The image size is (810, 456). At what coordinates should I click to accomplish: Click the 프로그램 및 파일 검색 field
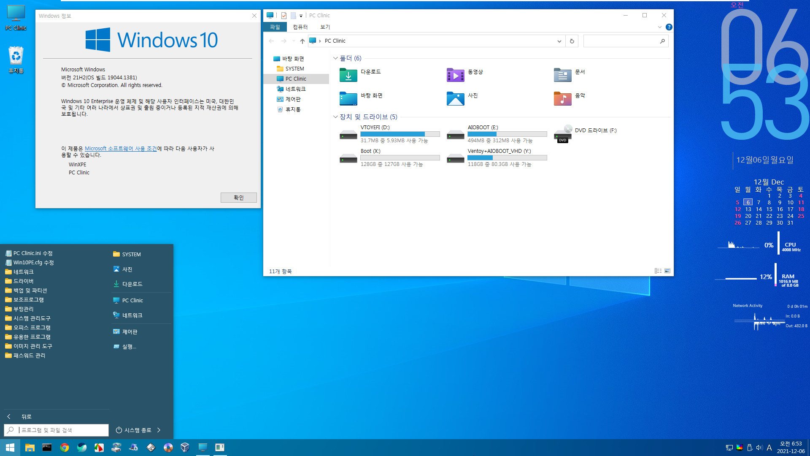click(x=56, y=430)
